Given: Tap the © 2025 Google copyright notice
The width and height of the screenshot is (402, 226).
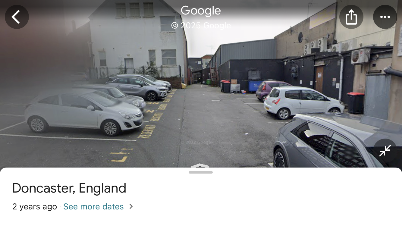Looking at the screenshot, I should (201, 26).
